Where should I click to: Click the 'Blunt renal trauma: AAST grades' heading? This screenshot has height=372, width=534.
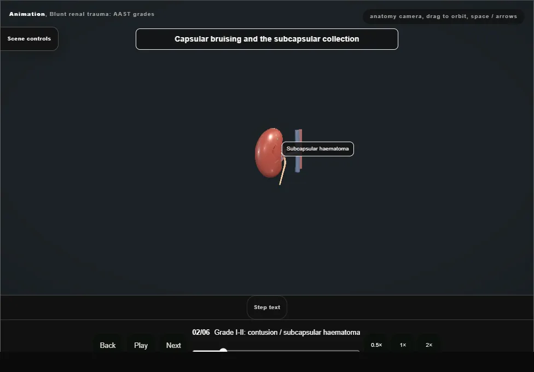(102, 14)
